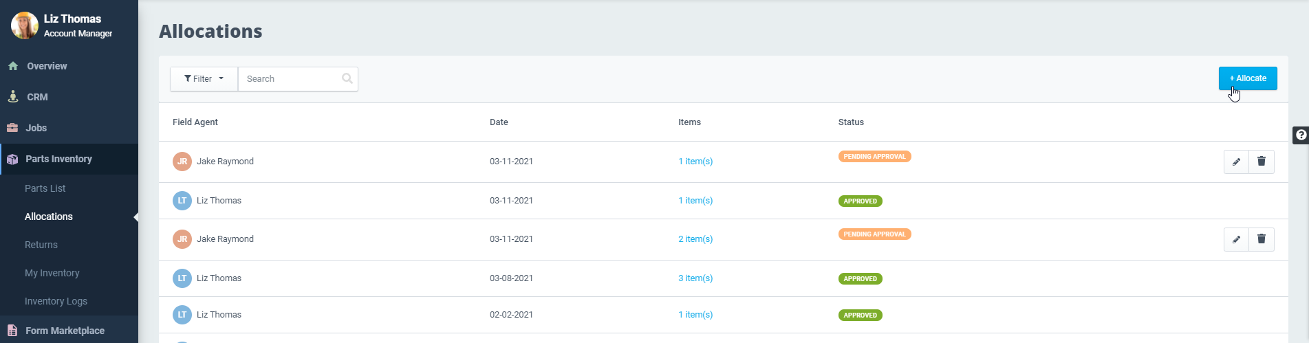The width and height of the screenshot is (1309, 343).
Task: Delete the Jake Raymond 2 item(s) allocation
Action: (x=1262, y=239)
